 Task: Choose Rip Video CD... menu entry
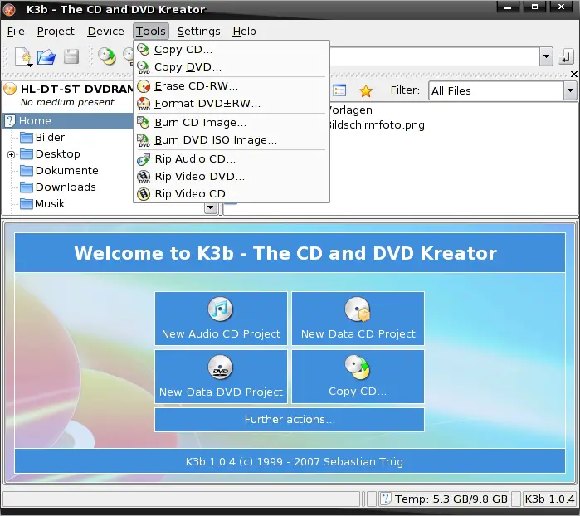232,194
